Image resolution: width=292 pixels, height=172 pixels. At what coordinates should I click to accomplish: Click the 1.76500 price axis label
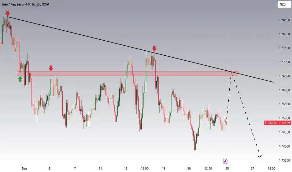284,76
